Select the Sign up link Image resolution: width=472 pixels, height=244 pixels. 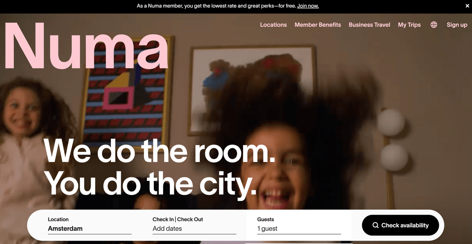click(457, 25)
